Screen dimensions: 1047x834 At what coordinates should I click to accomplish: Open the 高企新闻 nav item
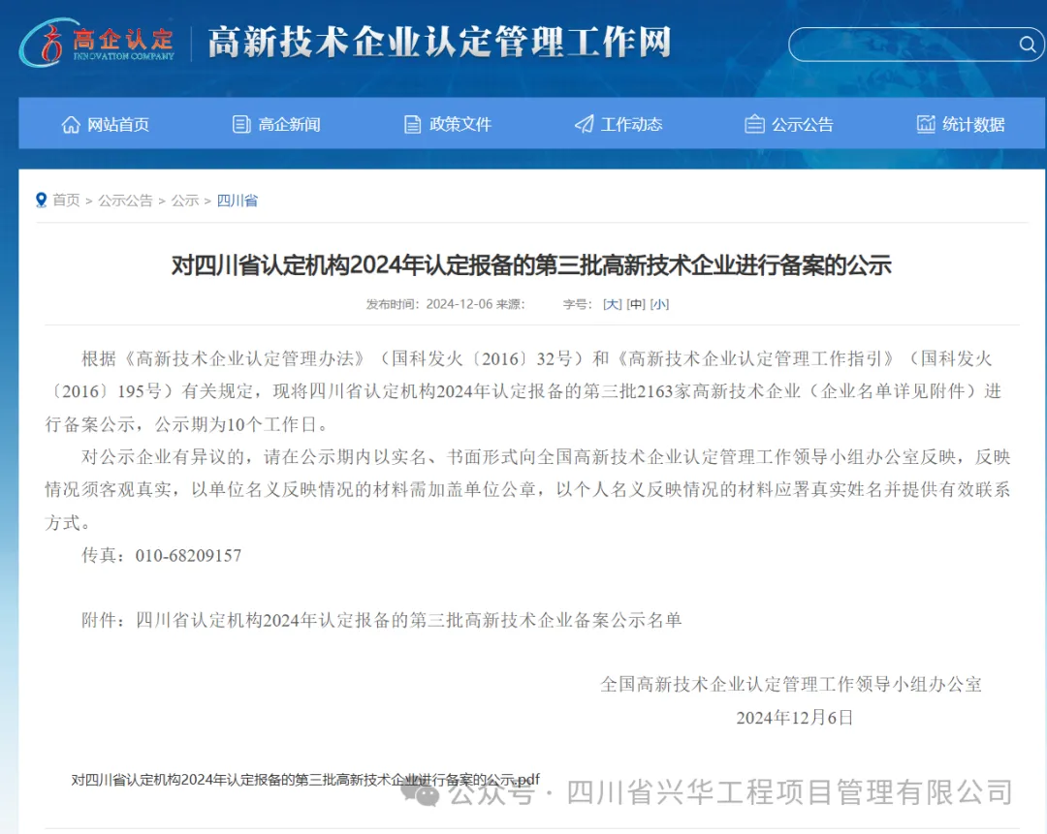click(x=289, y=124)
